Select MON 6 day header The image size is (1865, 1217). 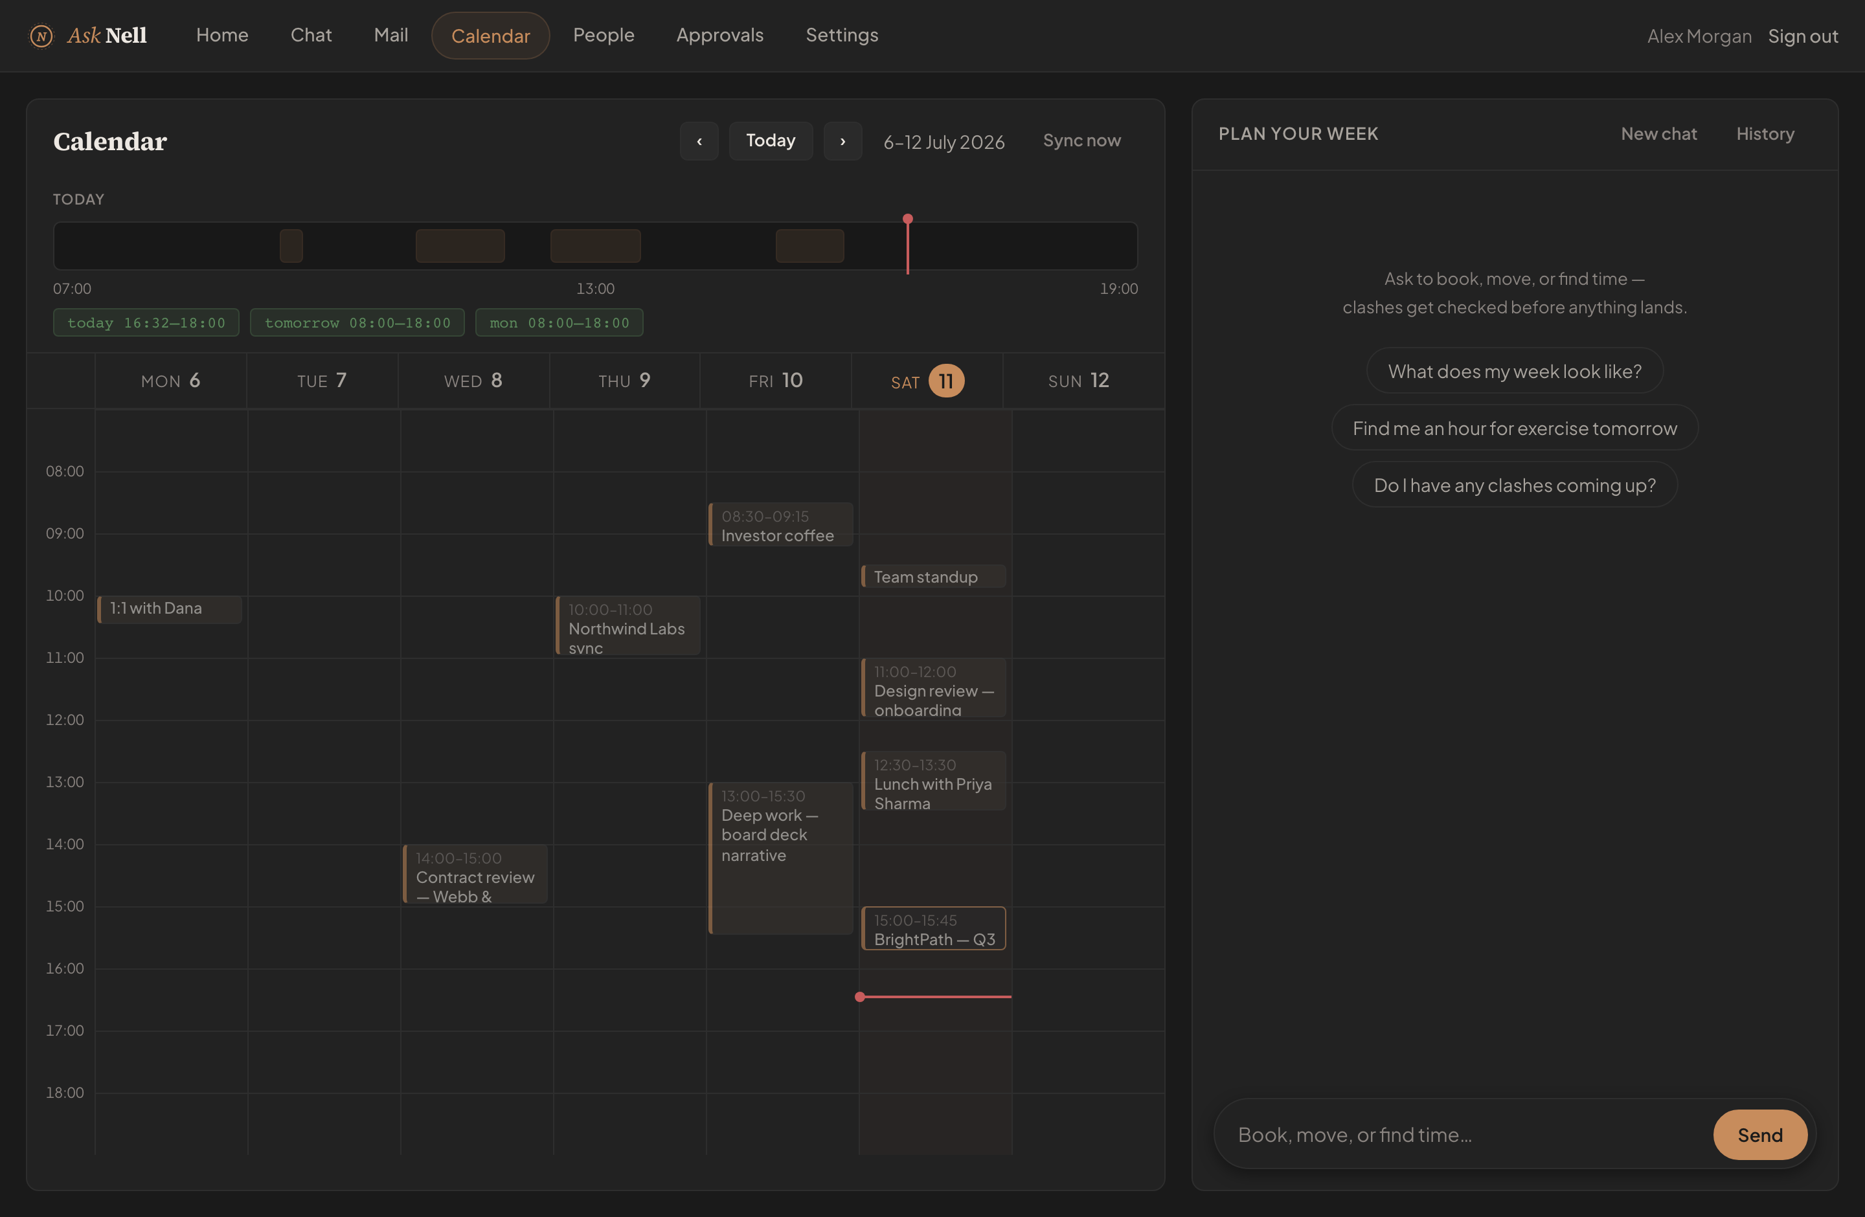coord(171,381)
